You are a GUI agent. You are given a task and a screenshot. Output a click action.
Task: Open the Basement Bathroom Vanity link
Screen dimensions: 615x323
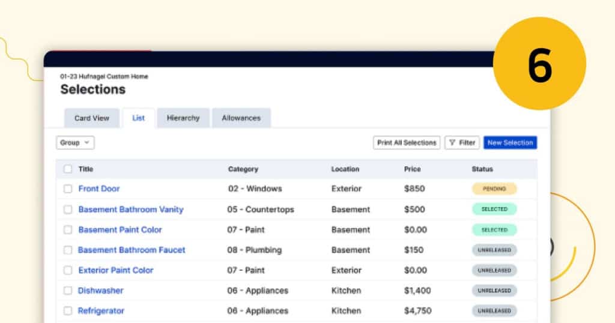pos(131,210)
